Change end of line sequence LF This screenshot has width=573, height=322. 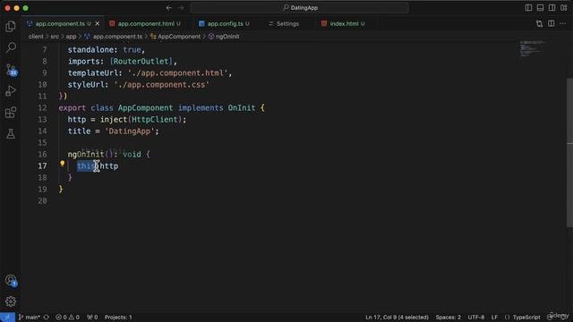tap(494, 318)
